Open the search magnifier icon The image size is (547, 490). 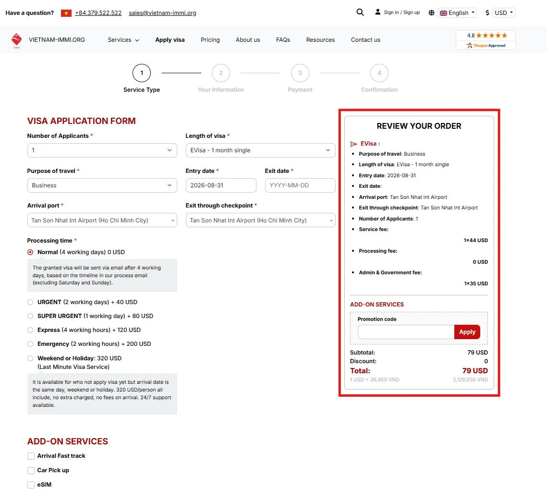pyautogui.click(x=360, y=12)
